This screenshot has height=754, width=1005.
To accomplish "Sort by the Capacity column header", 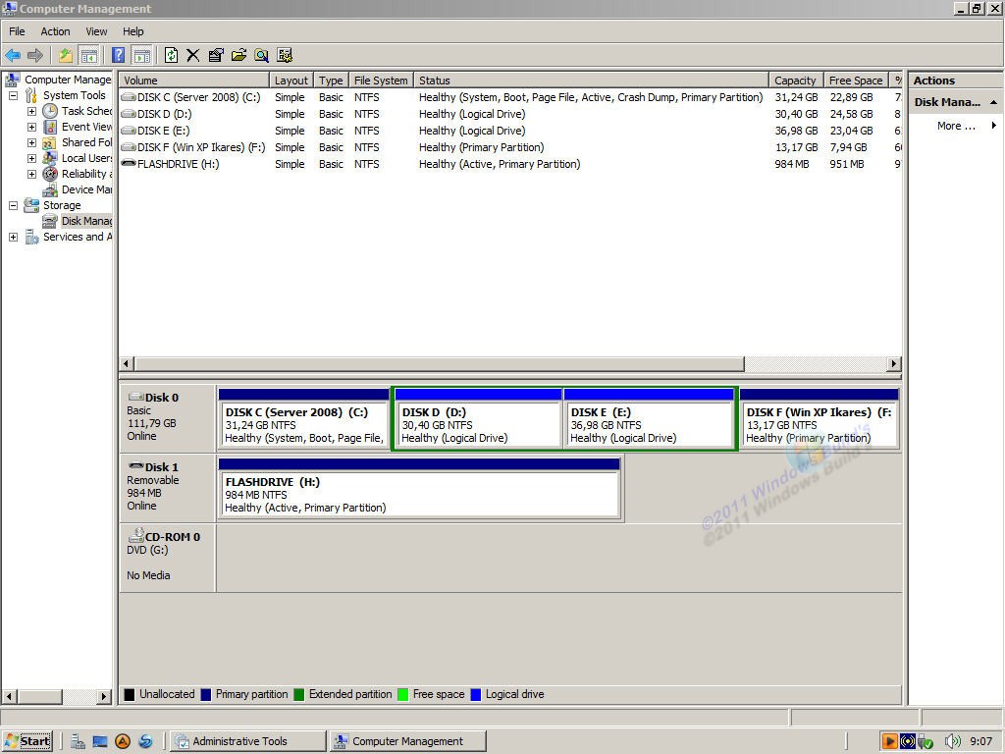I will tap(796, 81).
